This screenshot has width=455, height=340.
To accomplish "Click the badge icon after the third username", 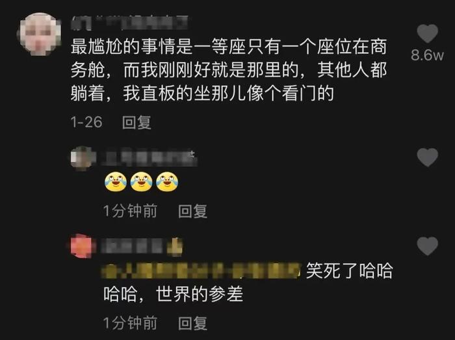I will coord(174,246).
